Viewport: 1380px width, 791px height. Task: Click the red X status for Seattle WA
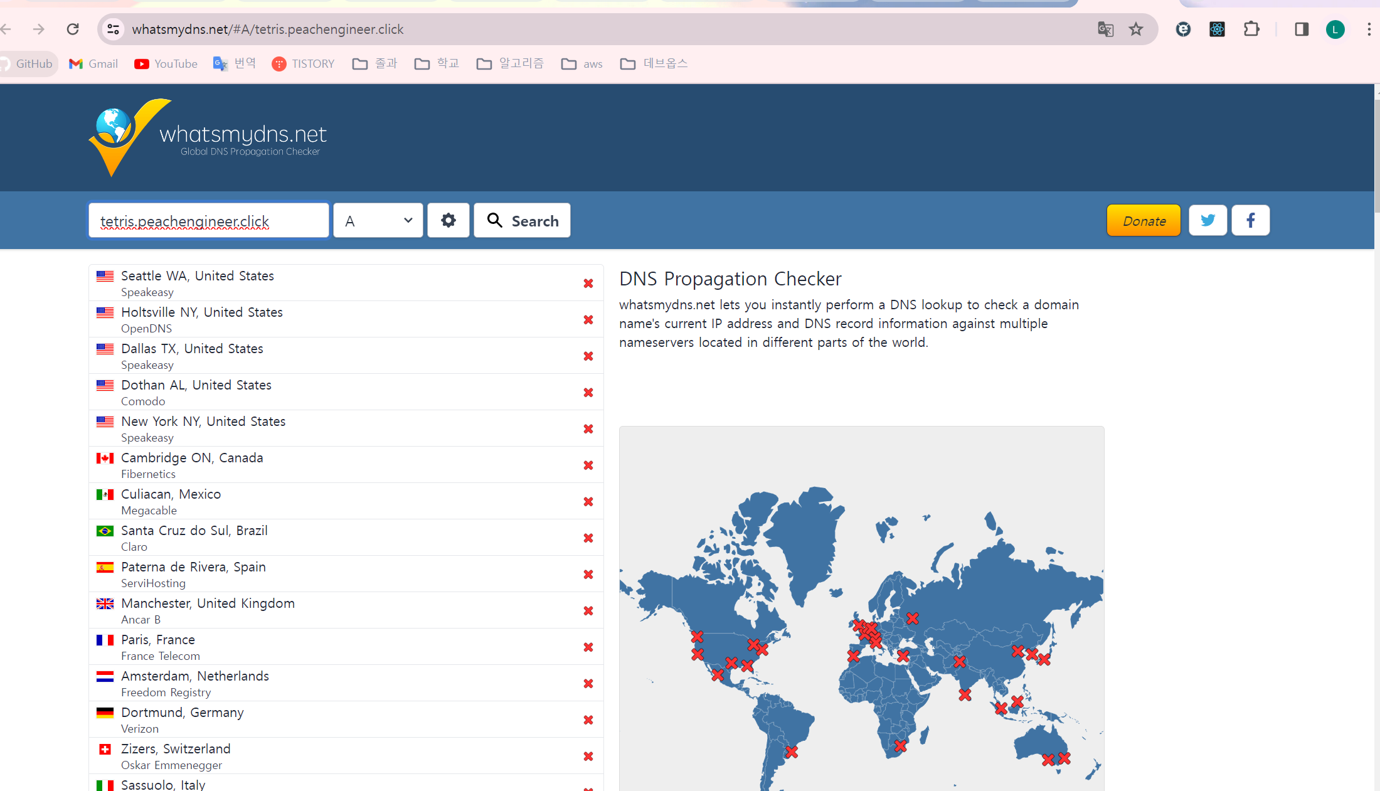[588, 284]
